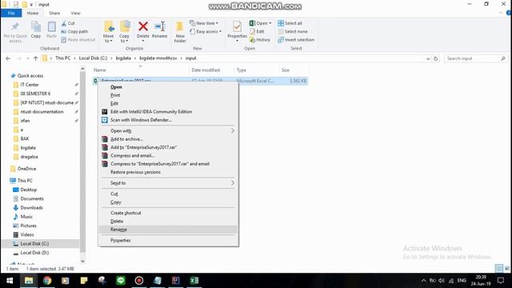This screenshot has height=288, width=512.
Task: Choose Compress and email option
Action: 168,155
